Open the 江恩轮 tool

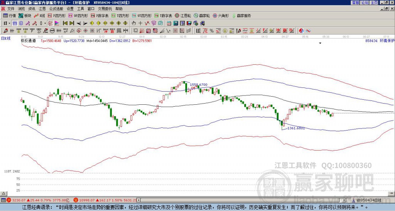click(183, 15)
